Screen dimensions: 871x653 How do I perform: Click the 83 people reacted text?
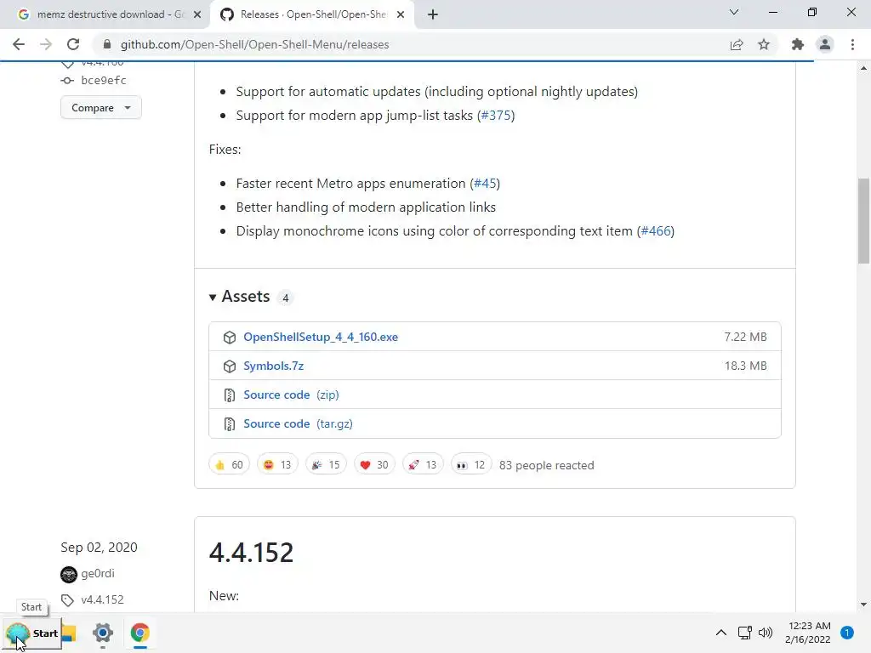click(x=547, y=465)
